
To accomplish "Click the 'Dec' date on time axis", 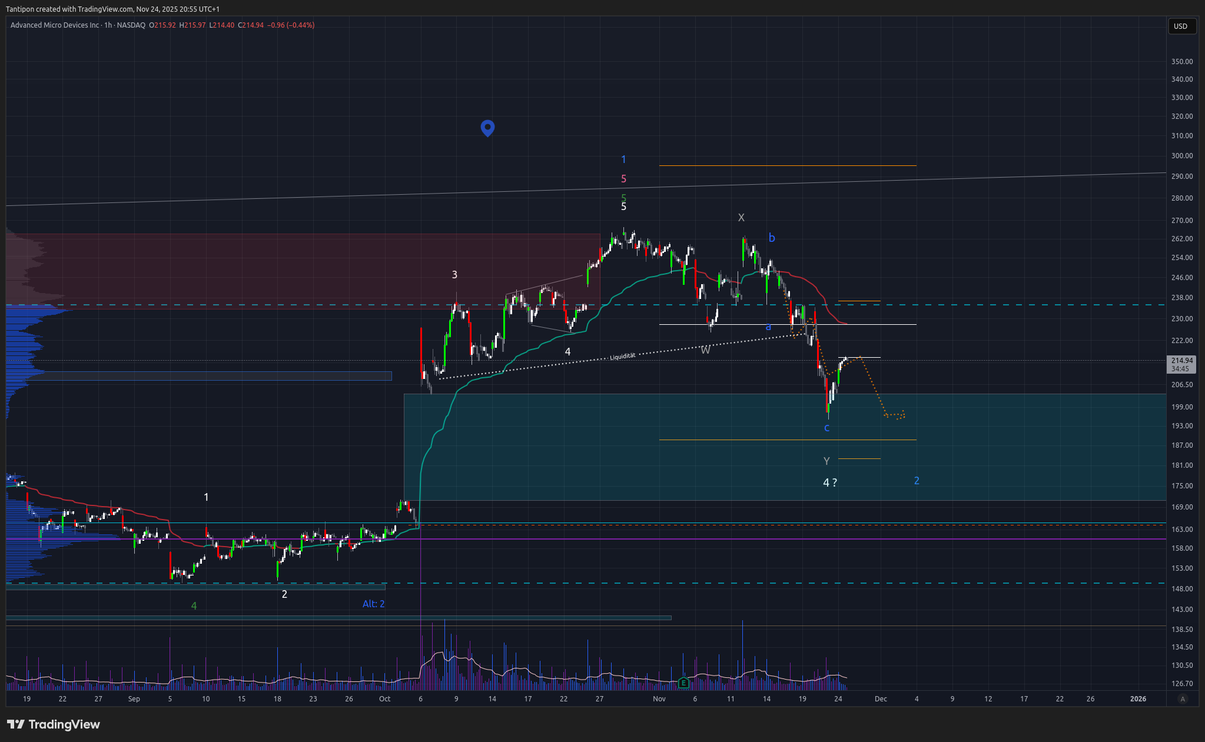I will click(881, 699).
